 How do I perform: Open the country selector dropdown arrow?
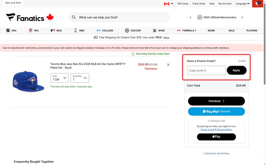(x=172, y=4)
